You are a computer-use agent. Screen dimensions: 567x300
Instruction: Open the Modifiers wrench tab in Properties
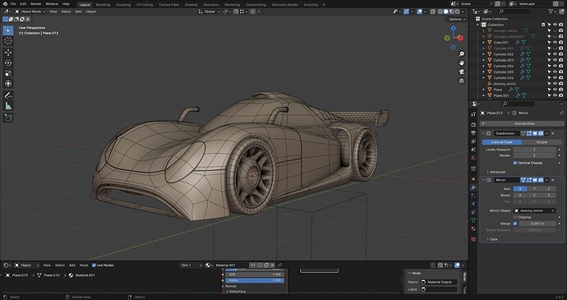(473, 187)
